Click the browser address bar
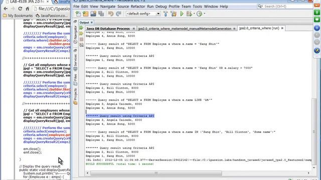The image size is (321, 180). click(52, 9)
